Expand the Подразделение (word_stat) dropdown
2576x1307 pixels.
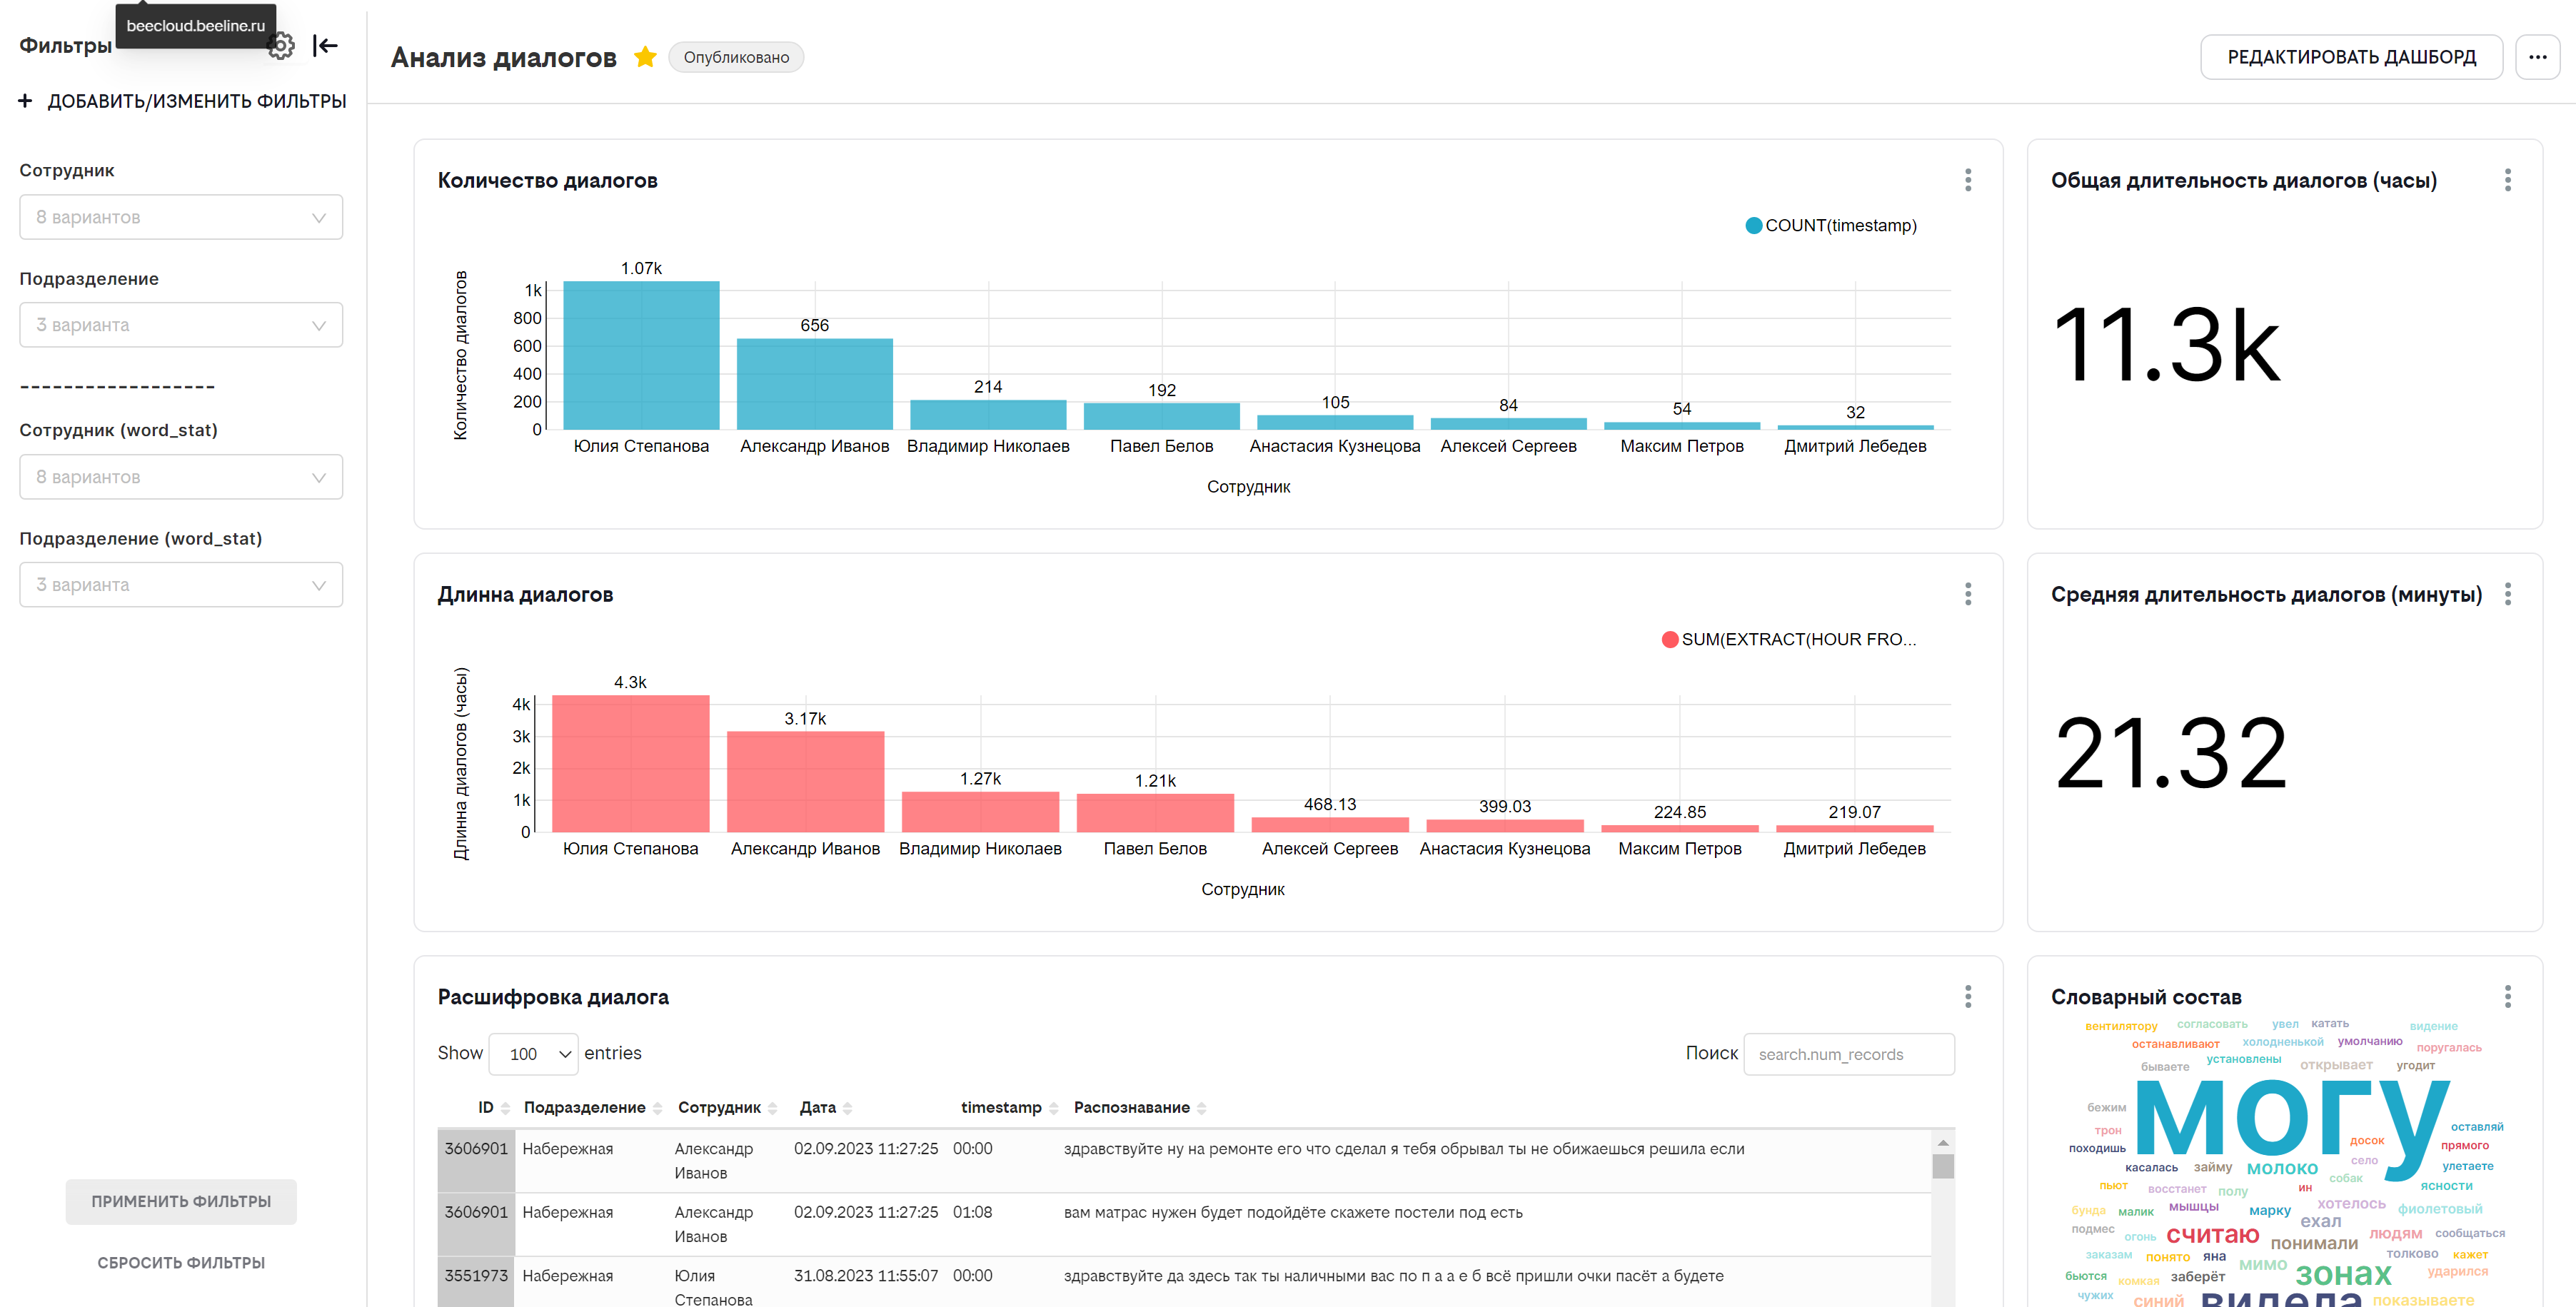tap(181, 585)
